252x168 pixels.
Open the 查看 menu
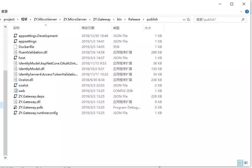coord(5,11)
